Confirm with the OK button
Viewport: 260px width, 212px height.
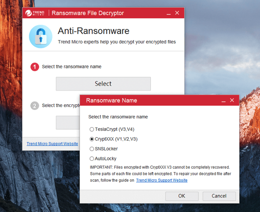click(x=182, y=196)
